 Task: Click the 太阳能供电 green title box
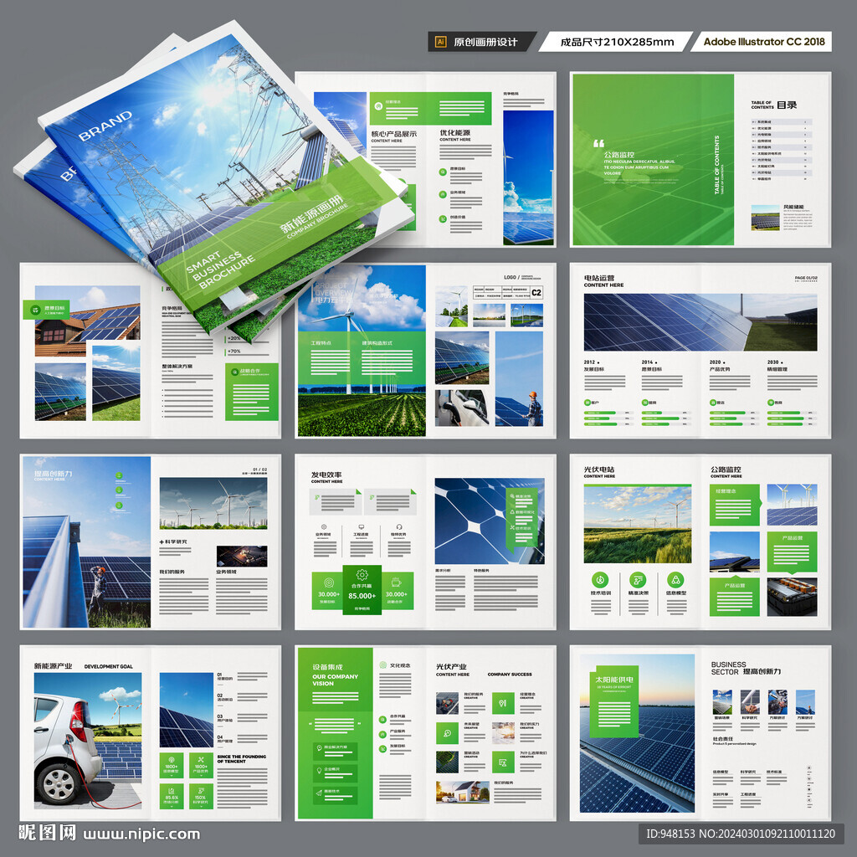(614, 702)
